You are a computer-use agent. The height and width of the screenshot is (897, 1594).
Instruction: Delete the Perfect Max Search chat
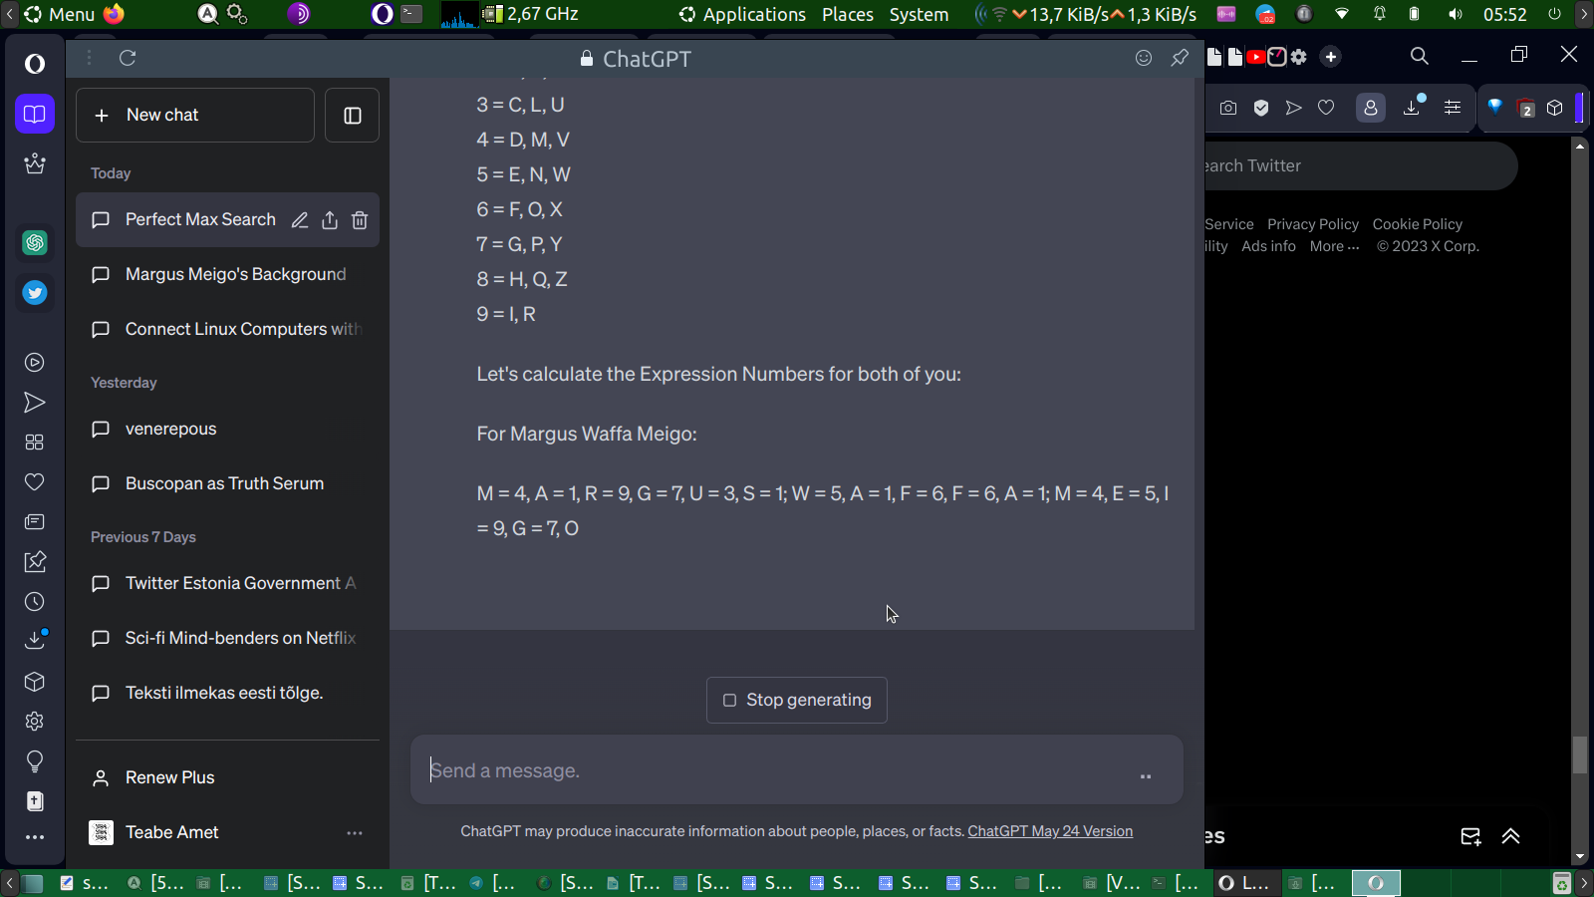(360, 220)
